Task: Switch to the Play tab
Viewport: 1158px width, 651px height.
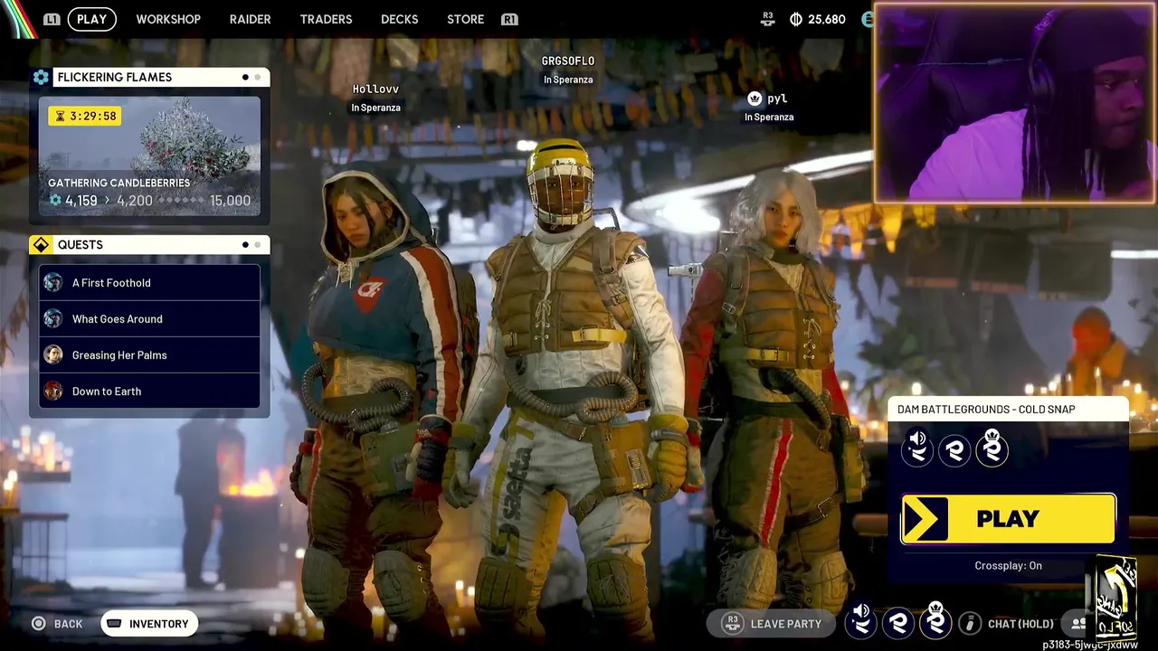Action: [91, 19]
